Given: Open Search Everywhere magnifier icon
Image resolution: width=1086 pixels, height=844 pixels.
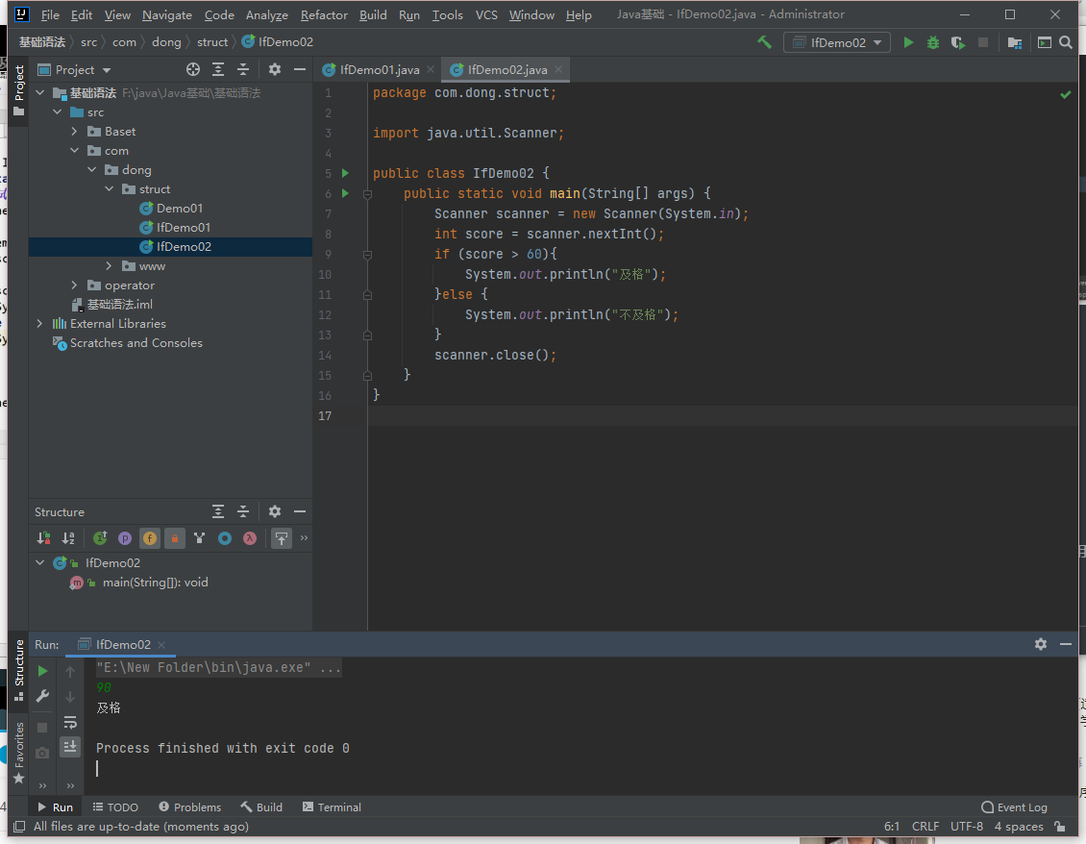Looking at the screenshot, I should [x=1065, y=42].
